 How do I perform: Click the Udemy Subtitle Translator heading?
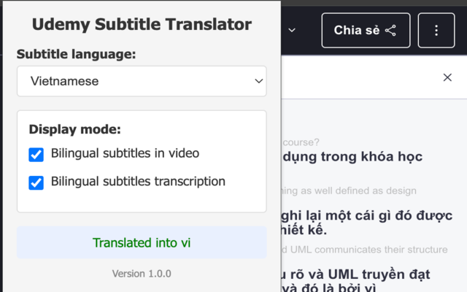(142, 25)
